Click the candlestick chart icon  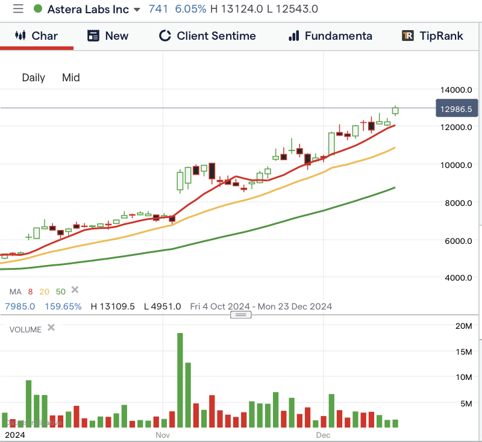20,36
